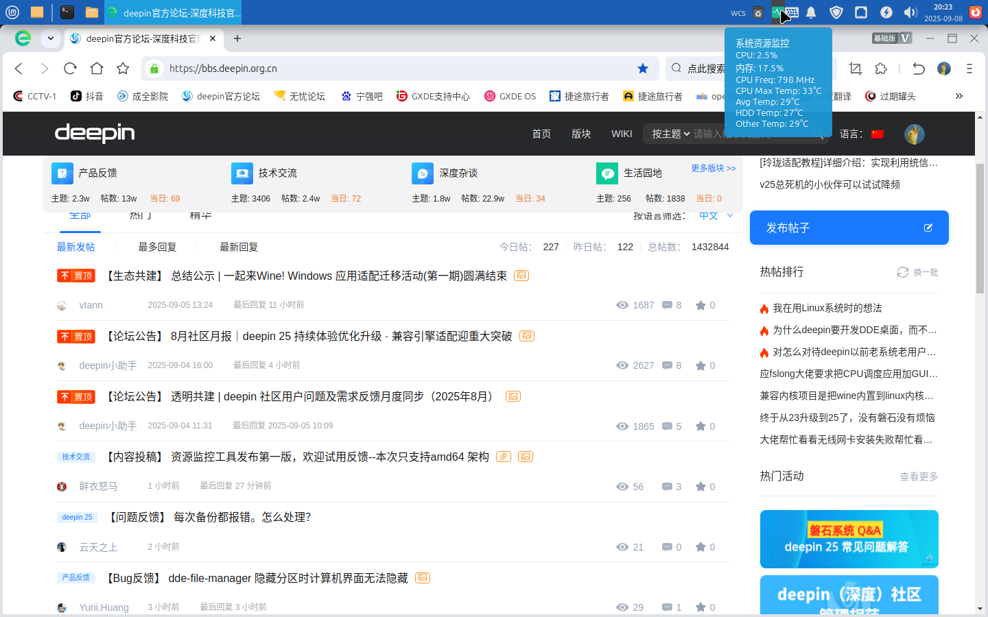The height and width of the screenshot is (617, 988).
Task: Expand the bookmarks bar overflow chevron
Action: 959,96
